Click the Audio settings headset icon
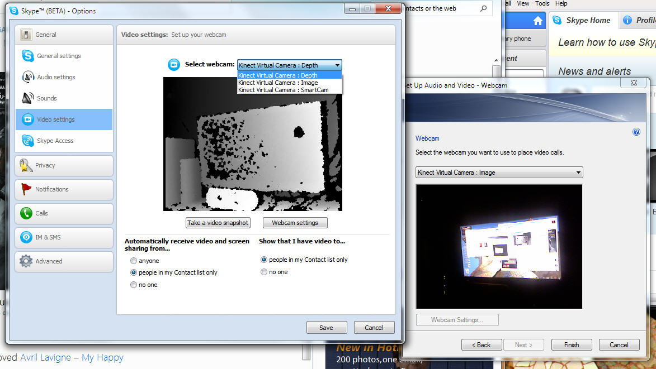 coord(27,77)
